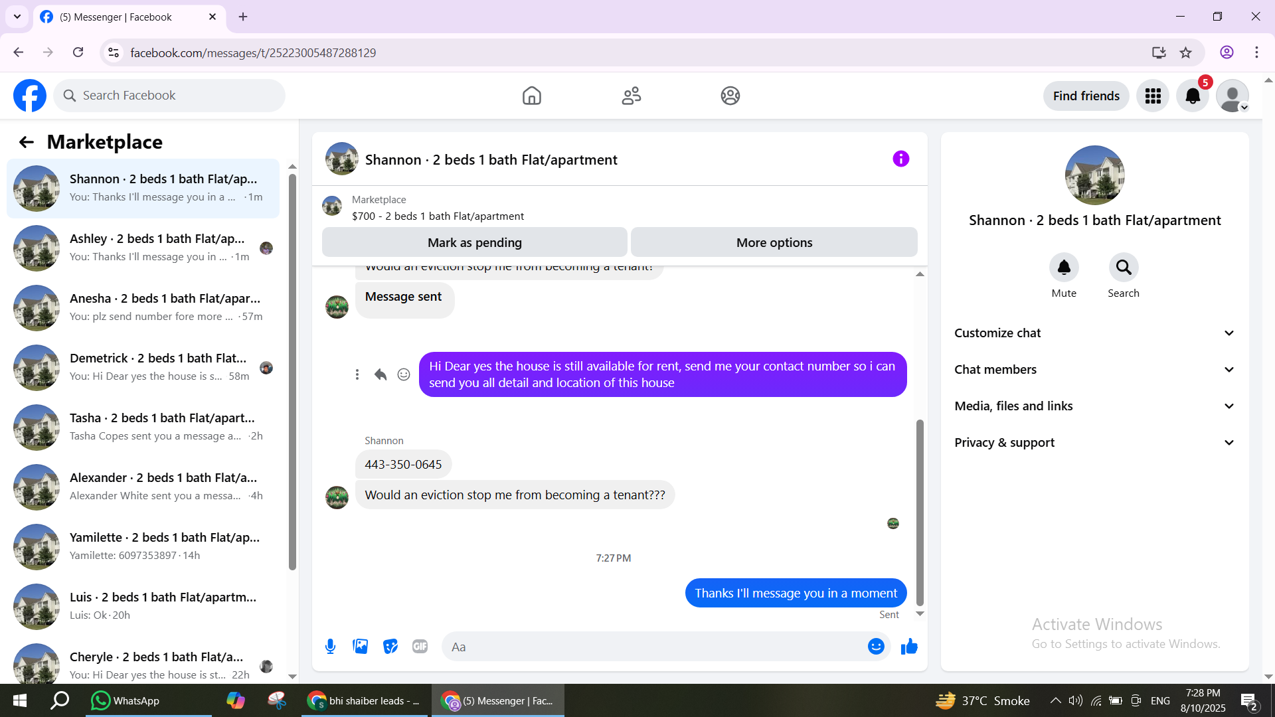Image resolution: width=1275 pixels, height=717 pixels.
Task: Open the notifications bell
Action: click(x=1193, y=96)
